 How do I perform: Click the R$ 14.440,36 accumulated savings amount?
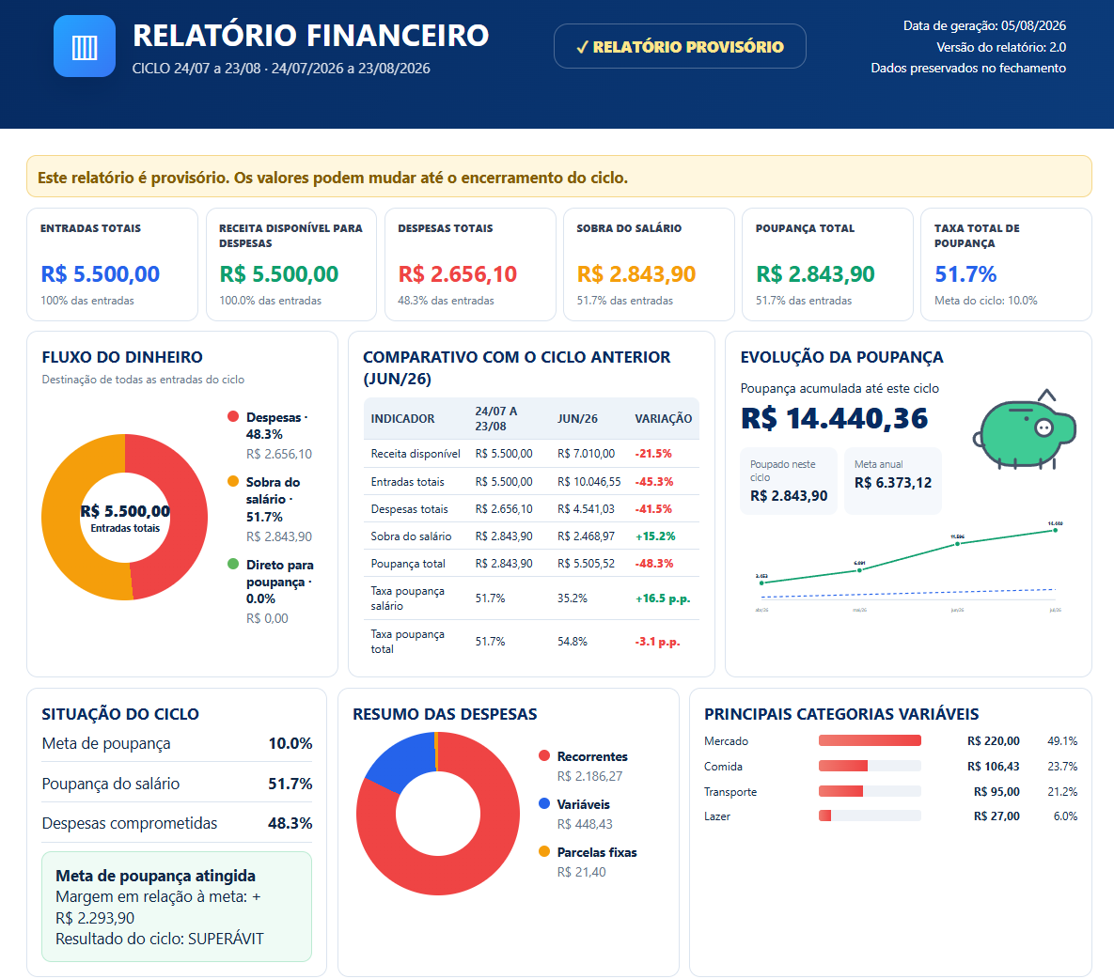[x=834, y=419]
